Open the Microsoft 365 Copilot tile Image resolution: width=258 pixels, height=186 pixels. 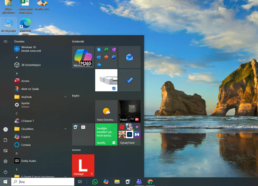(83, 57)
